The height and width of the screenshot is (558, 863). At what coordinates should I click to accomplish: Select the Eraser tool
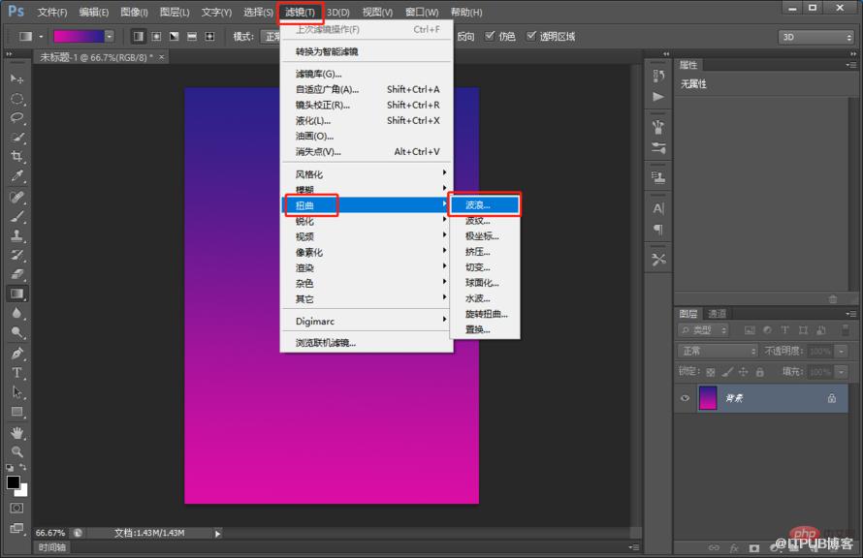17,274
